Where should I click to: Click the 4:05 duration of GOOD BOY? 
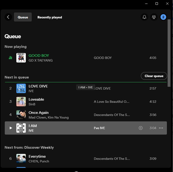click(x=153, y=58)
